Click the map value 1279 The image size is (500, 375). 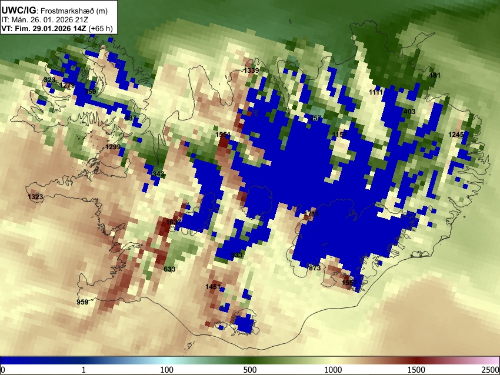click(x=67, y=85)
